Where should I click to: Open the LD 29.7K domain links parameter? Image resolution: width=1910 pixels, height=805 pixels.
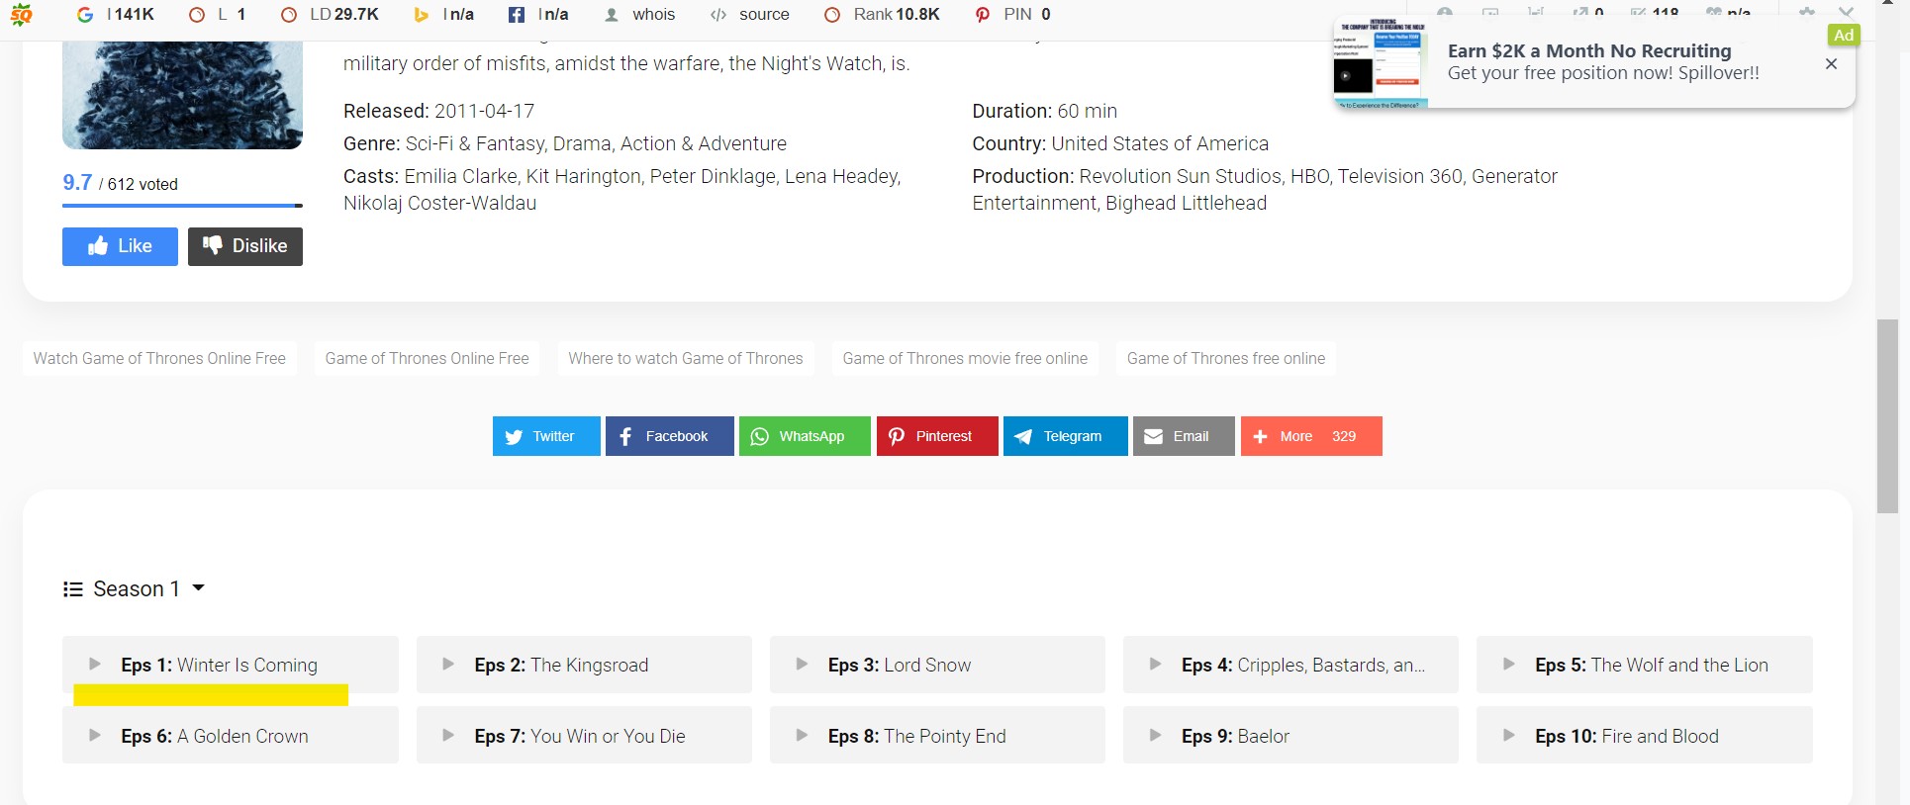click(330, 14)
